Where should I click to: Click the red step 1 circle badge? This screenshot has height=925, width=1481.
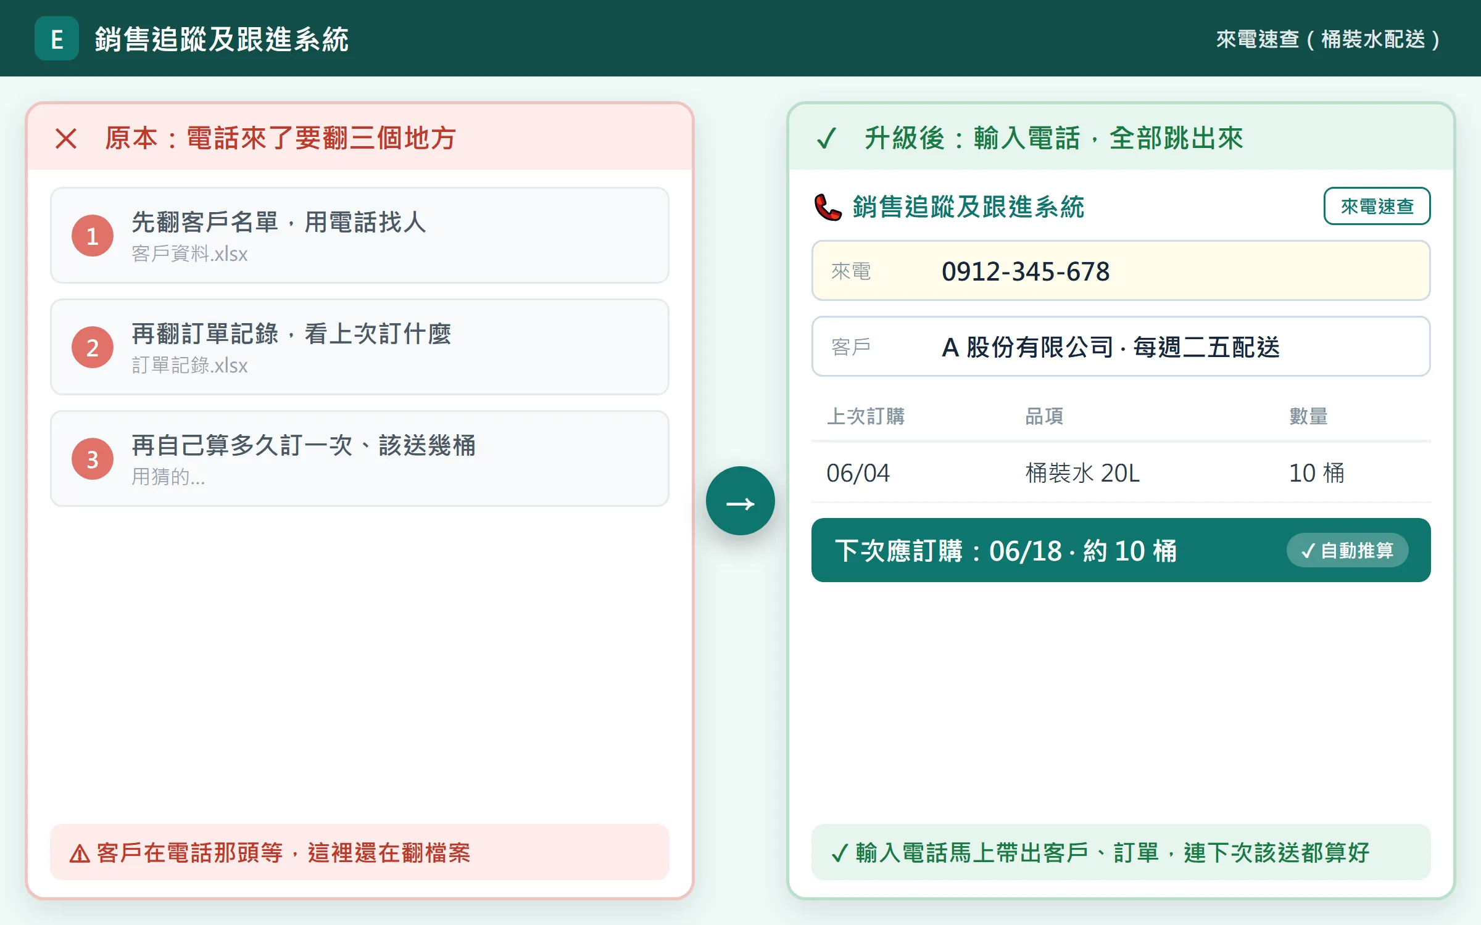[x=93, y=236]
